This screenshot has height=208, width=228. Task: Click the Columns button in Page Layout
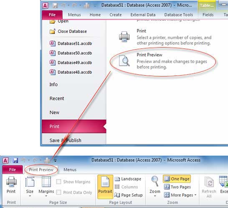tap(126, 187)
